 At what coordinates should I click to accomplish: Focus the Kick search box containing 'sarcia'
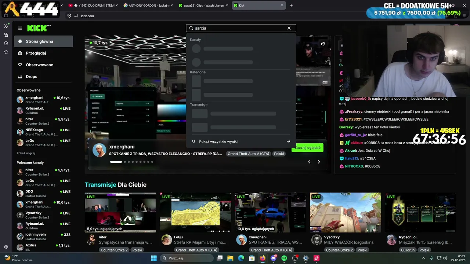click(x=241, y=28)
